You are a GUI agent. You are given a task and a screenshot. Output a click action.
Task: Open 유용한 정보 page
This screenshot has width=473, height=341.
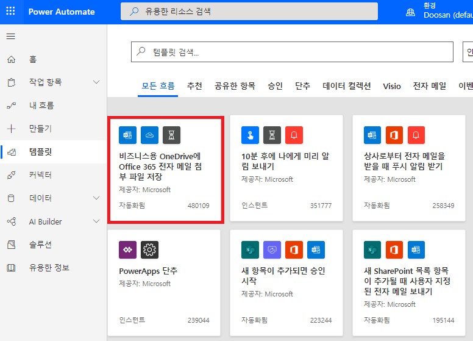(54, 268)
